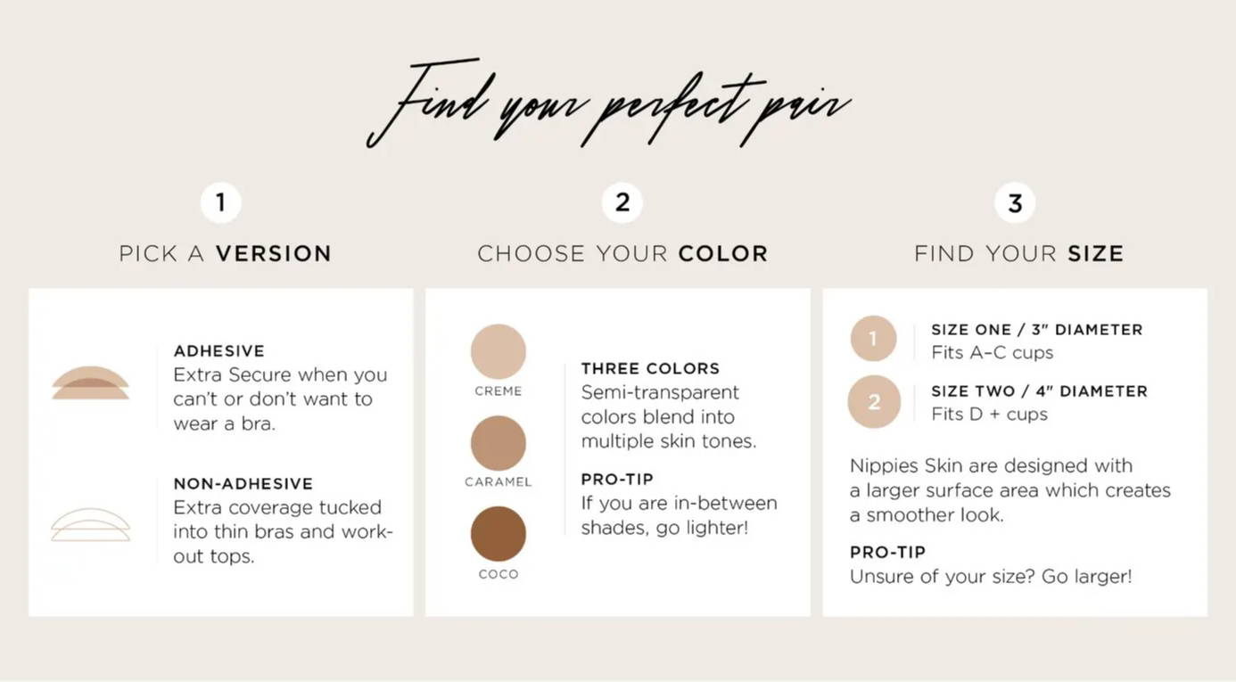The height and width of the screenshot is (682, 1236).
Task: Click the Size Two circle badge
Action: (874, 401)
